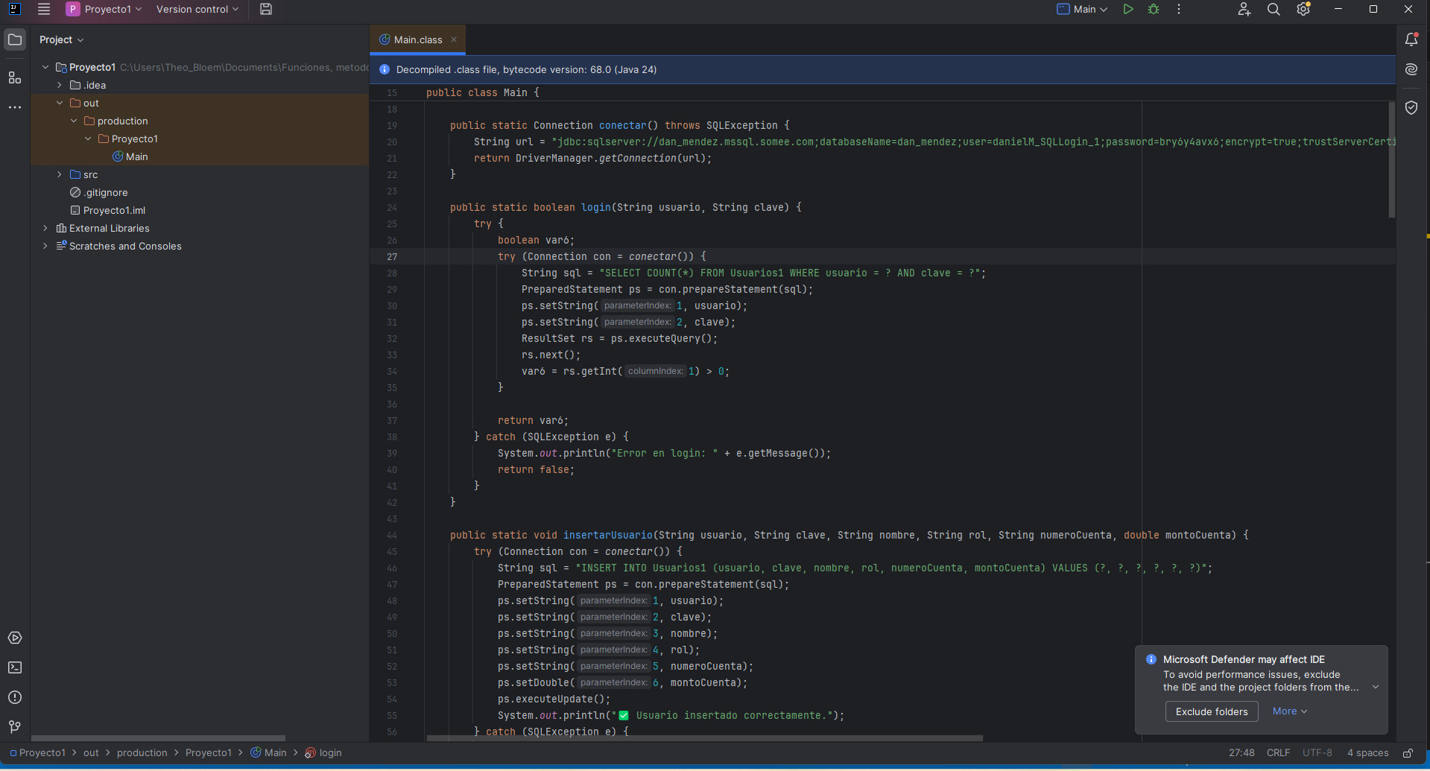Image resolution: width=1430 pixels, height=771 pixels.
Task: Open the Main run configuration dropdown
Action: (1083, 10)
